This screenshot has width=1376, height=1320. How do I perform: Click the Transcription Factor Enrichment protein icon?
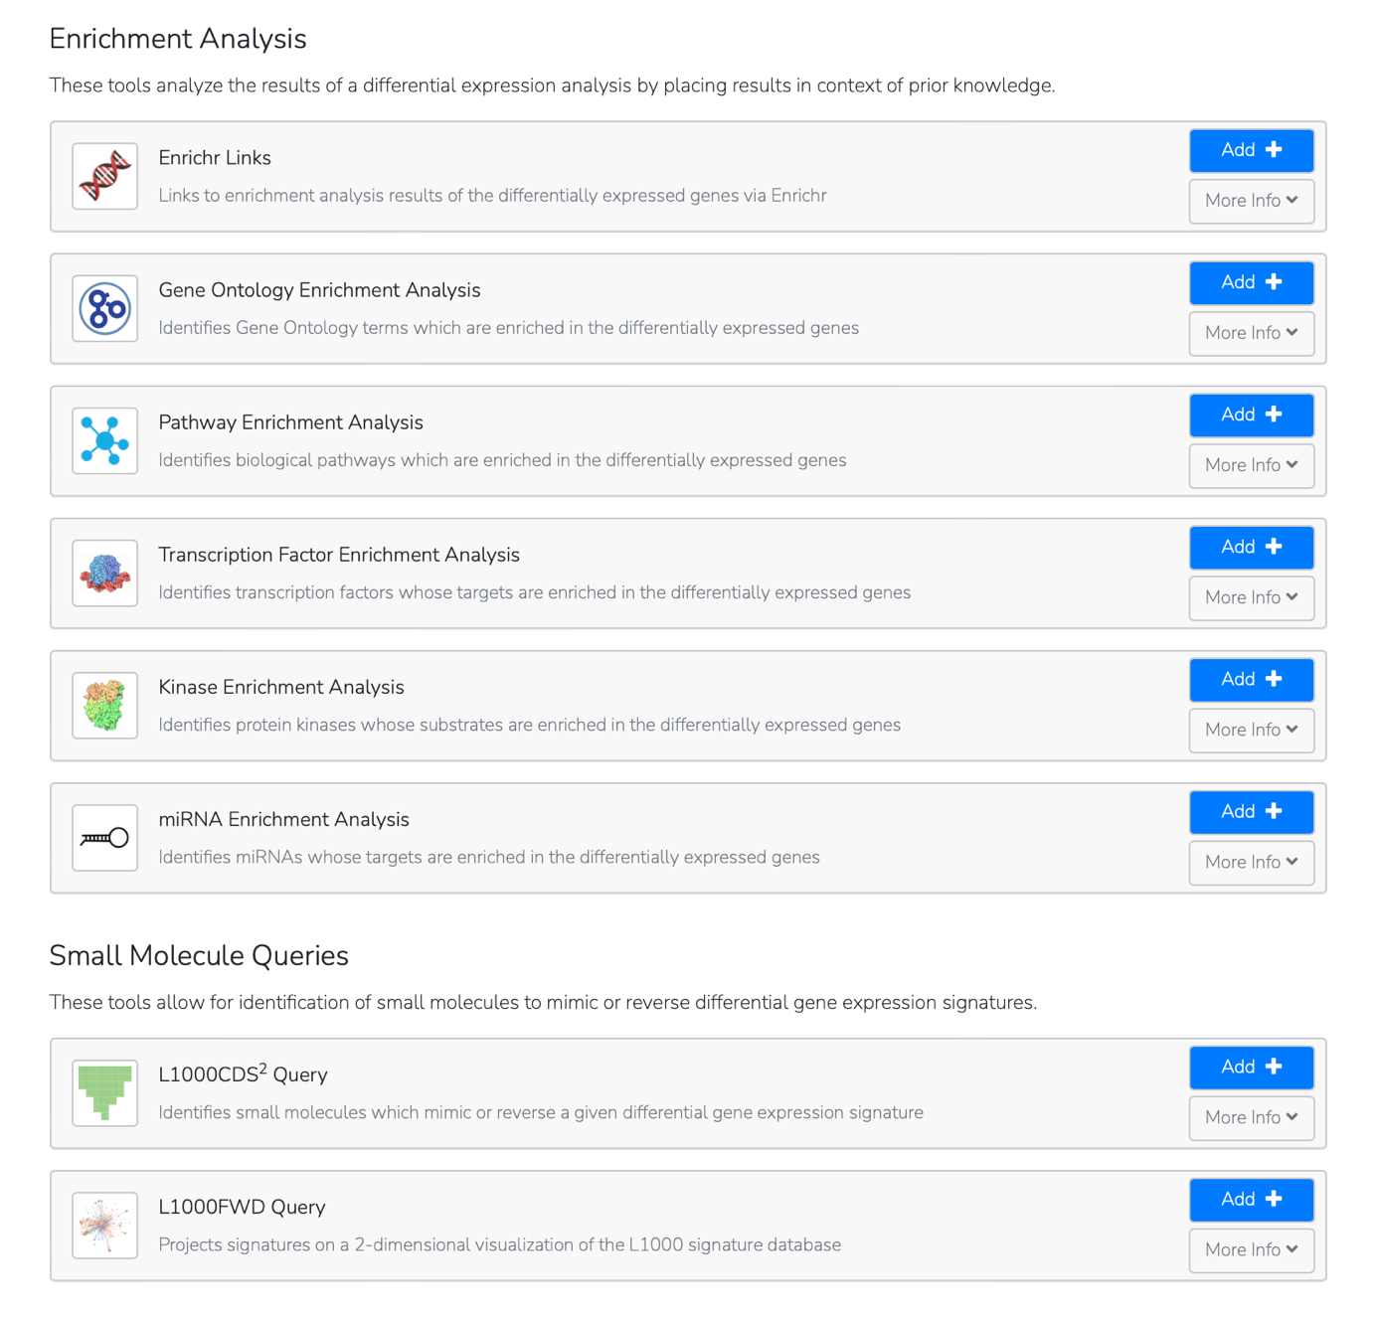(104, 573)
